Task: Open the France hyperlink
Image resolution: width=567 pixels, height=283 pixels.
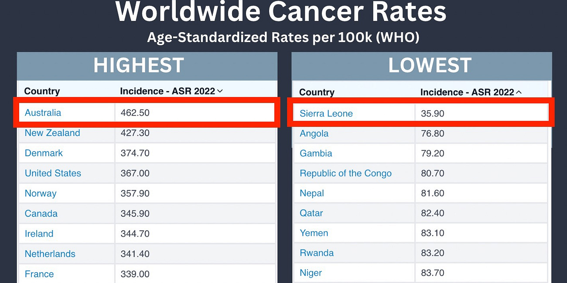Action: (x=39, y=274)
